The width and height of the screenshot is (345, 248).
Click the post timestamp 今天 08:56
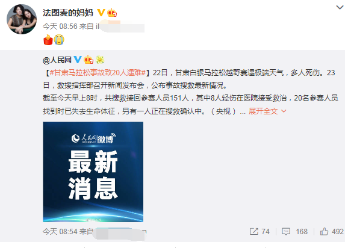(x=60, y=26)
